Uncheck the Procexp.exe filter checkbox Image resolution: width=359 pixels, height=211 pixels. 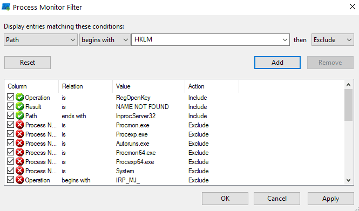[11, 134]
